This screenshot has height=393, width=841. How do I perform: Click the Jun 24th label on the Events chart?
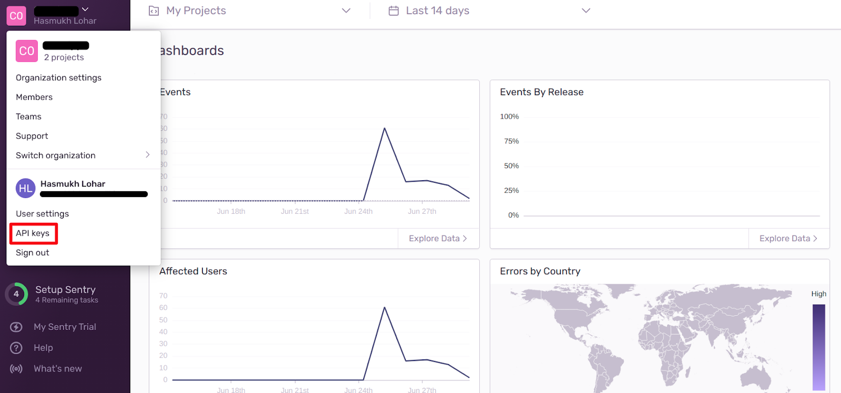(358, 211)
